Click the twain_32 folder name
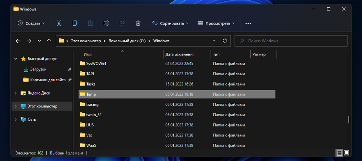The width and height of the screenshot is (362, 161). click(x=94, y=115)
